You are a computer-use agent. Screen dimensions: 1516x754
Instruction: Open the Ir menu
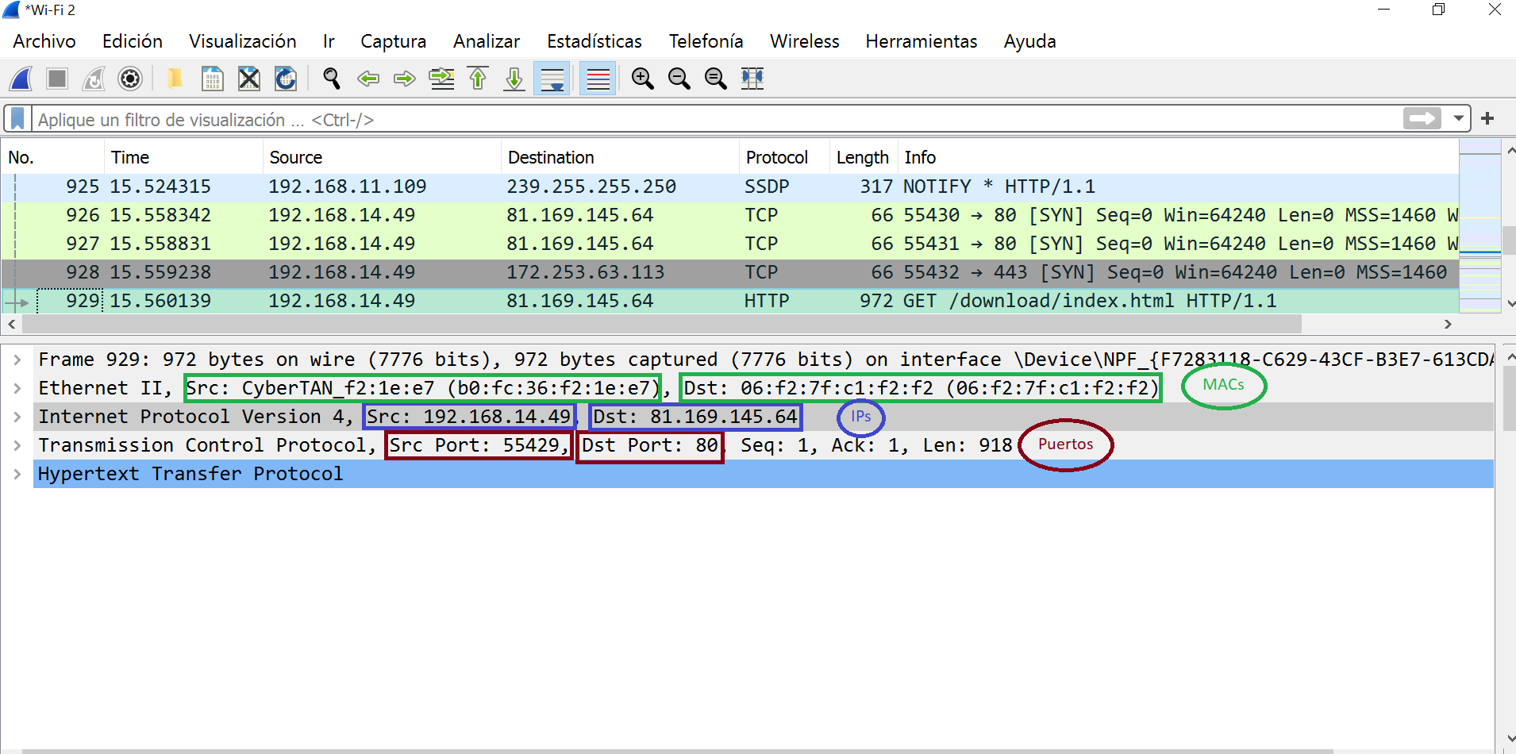329,41
